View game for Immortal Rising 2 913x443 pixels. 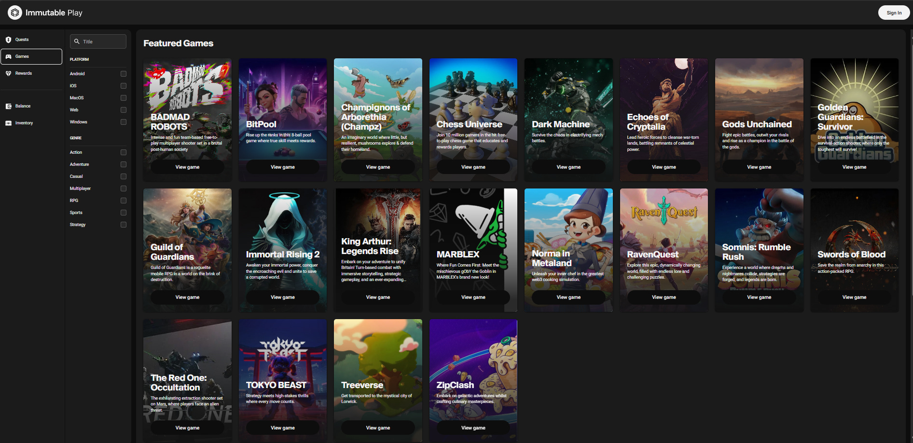click(283, 297)
